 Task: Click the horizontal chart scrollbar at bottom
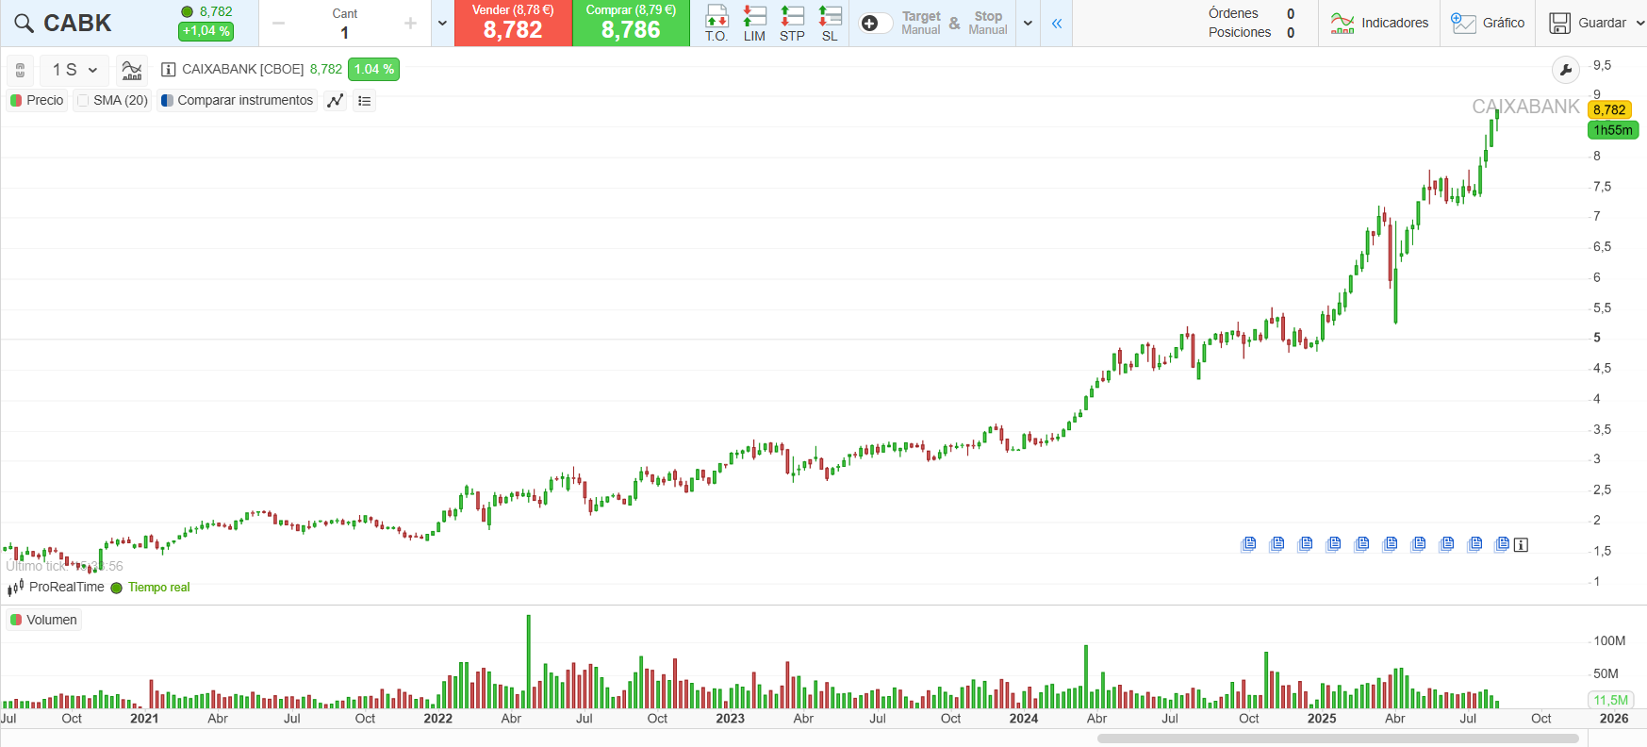[1337, 739]
